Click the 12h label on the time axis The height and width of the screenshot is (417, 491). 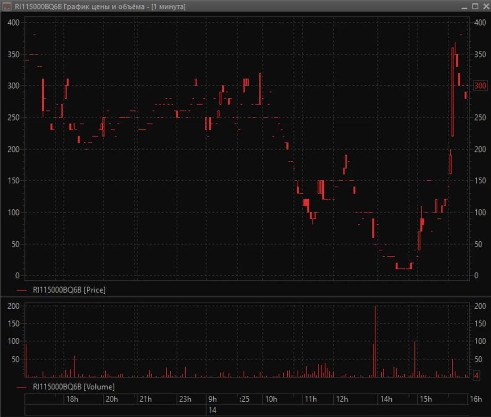[342, 399]
